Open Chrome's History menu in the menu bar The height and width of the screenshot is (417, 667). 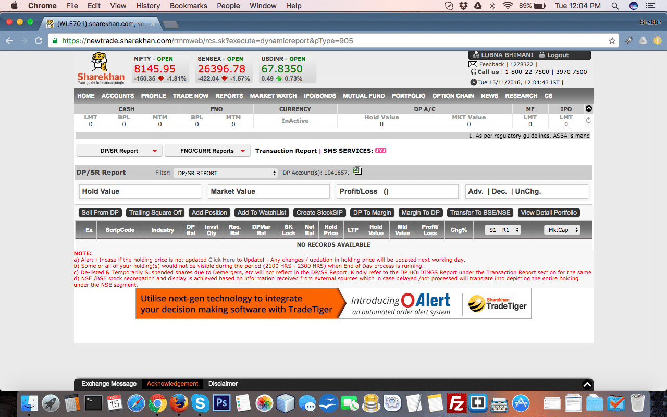[148, 6]
